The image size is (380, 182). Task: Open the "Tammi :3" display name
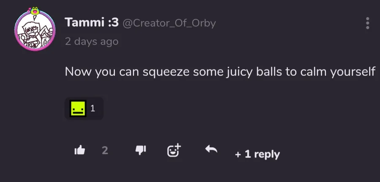click(x=92, y=23)
